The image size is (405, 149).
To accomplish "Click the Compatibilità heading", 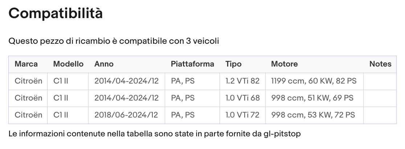I will click(x=56, y=13).
